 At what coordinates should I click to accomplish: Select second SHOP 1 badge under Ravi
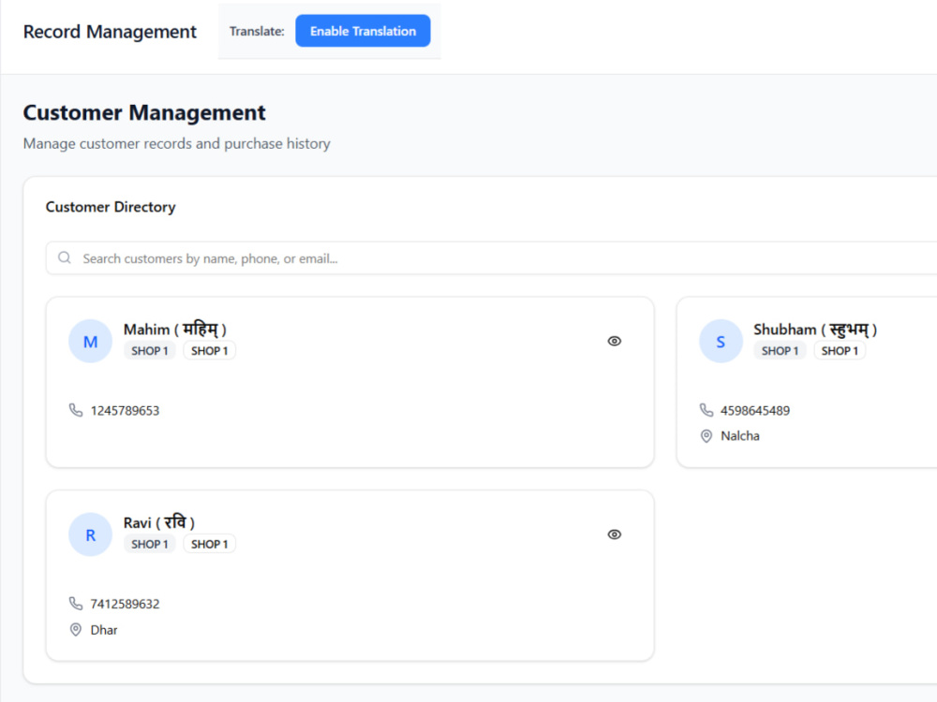[x=209, y=545]
